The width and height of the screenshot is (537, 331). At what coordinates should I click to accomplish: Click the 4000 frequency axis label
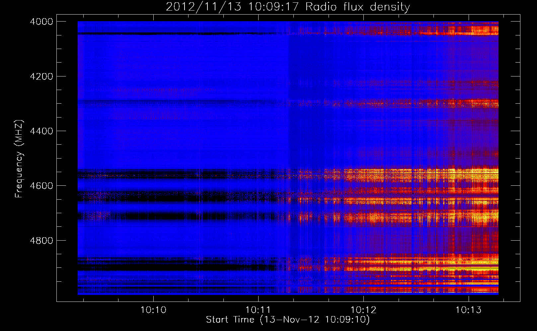pyautogui.click(x=41, y=22)
